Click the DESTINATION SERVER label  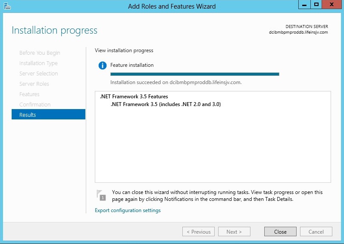pyautogui.click(x=306, y=27)
